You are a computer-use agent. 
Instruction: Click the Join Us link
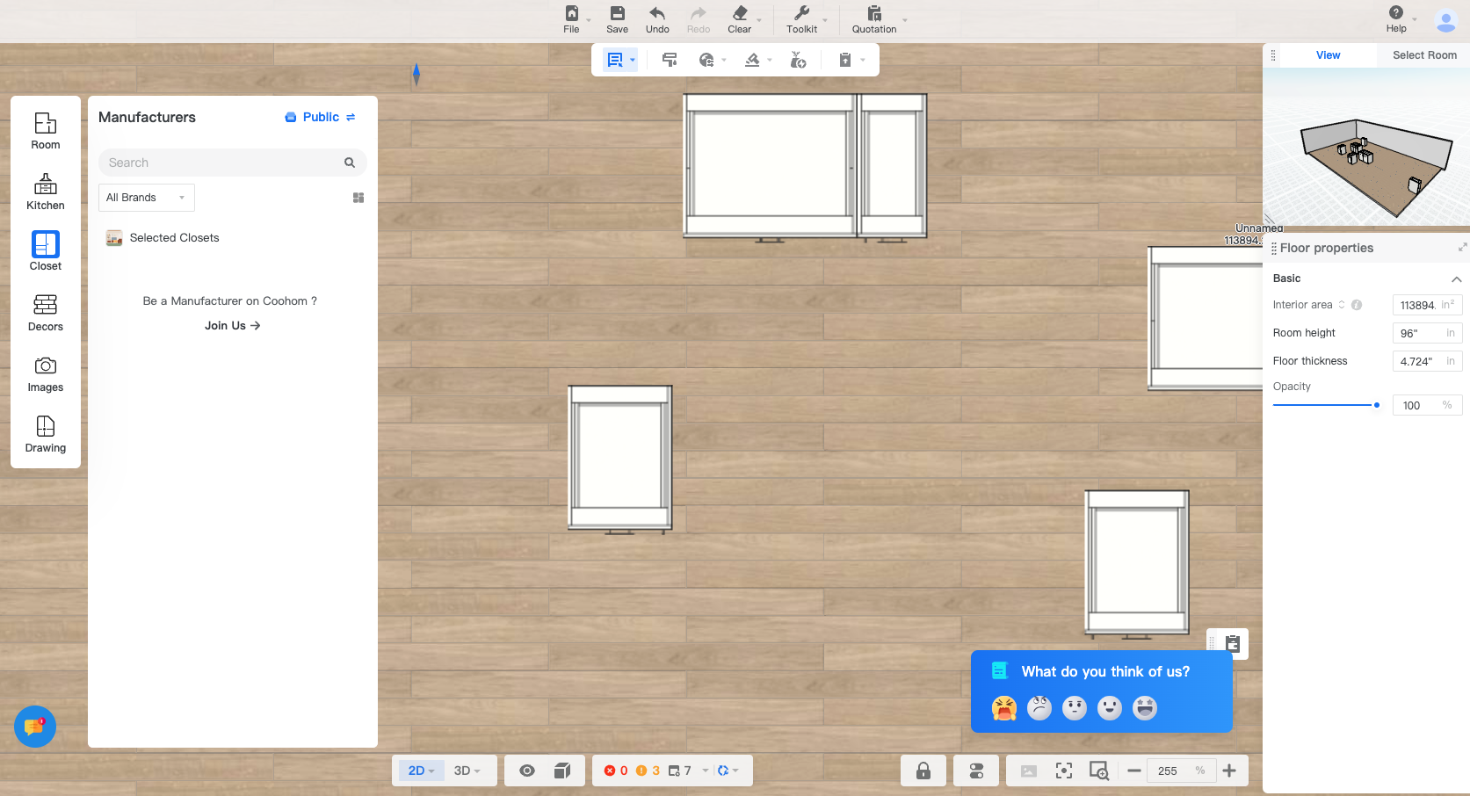coord(232,325)
